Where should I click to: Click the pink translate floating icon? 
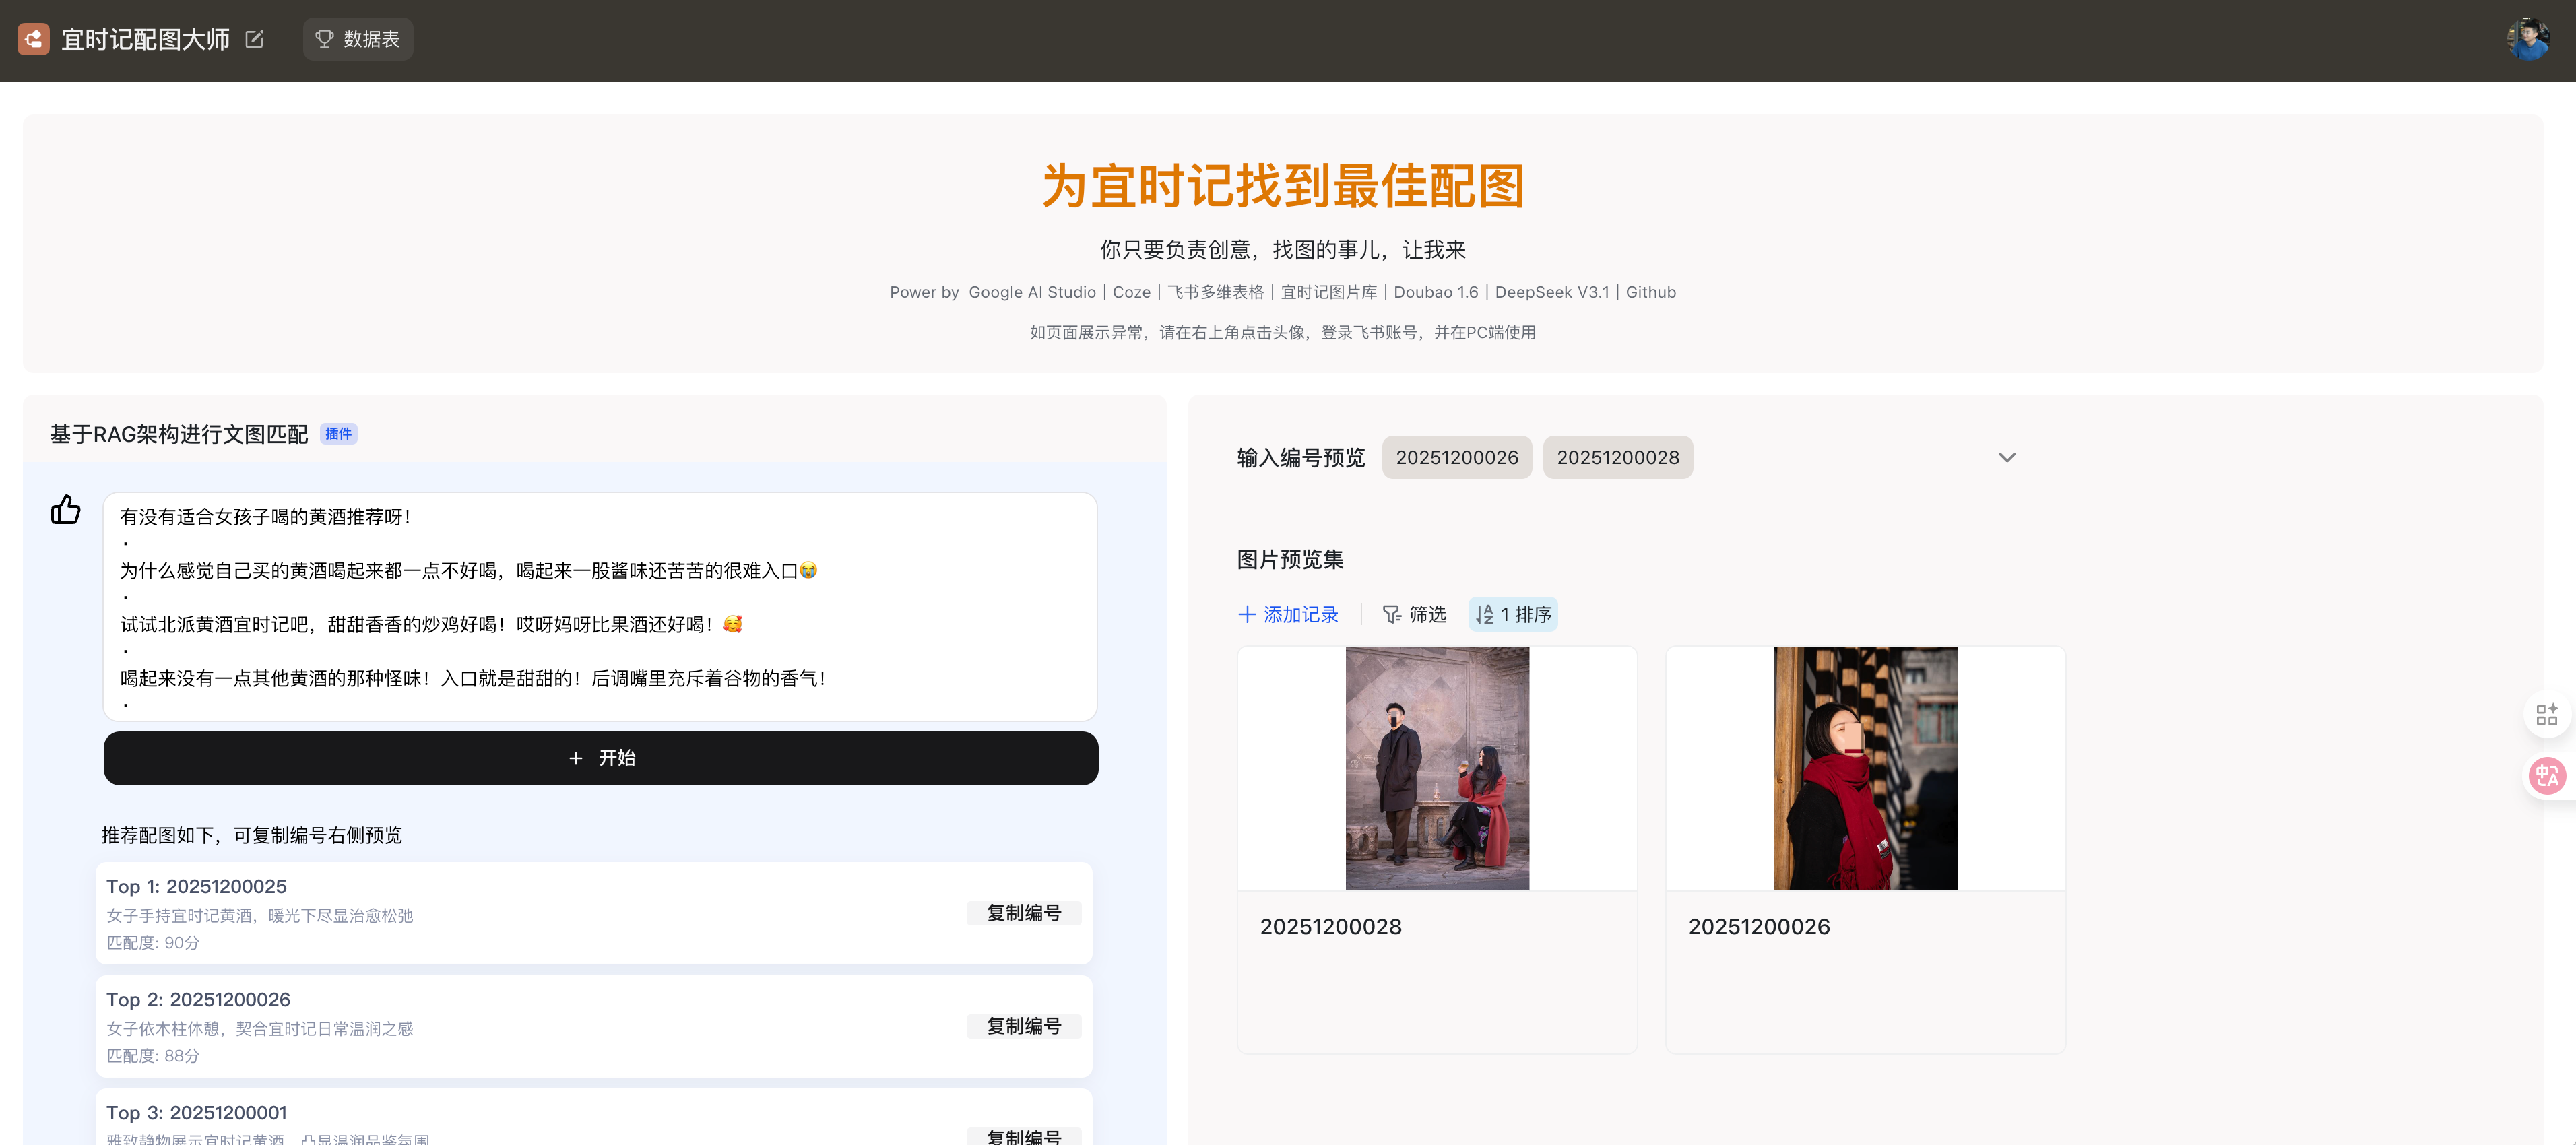coord(2546,776)
